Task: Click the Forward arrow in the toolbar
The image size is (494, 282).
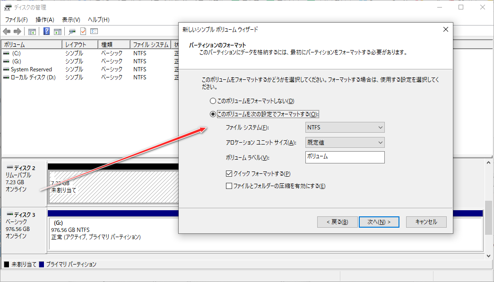Action: 17,32
